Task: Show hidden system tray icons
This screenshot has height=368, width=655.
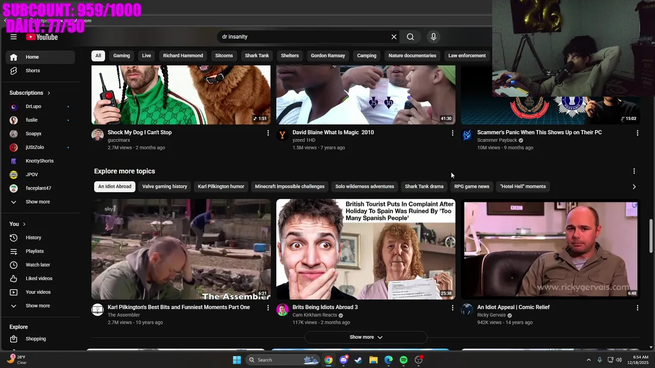Action: pyautogui.click(x=588, y=360)
